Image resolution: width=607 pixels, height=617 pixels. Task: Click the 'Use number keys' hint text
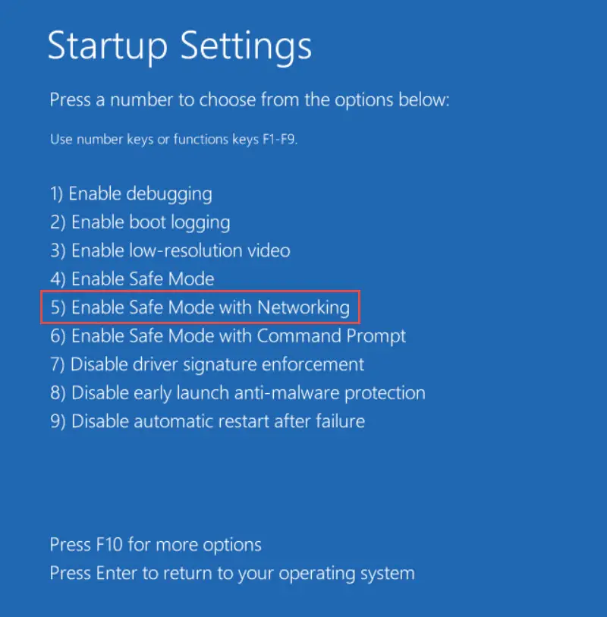(x=102, y=140)
